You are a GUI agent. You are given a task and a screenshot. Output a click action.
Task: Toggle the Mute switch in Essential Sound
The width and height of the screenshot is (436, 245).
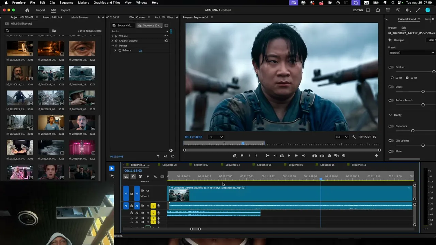(391, 151)
